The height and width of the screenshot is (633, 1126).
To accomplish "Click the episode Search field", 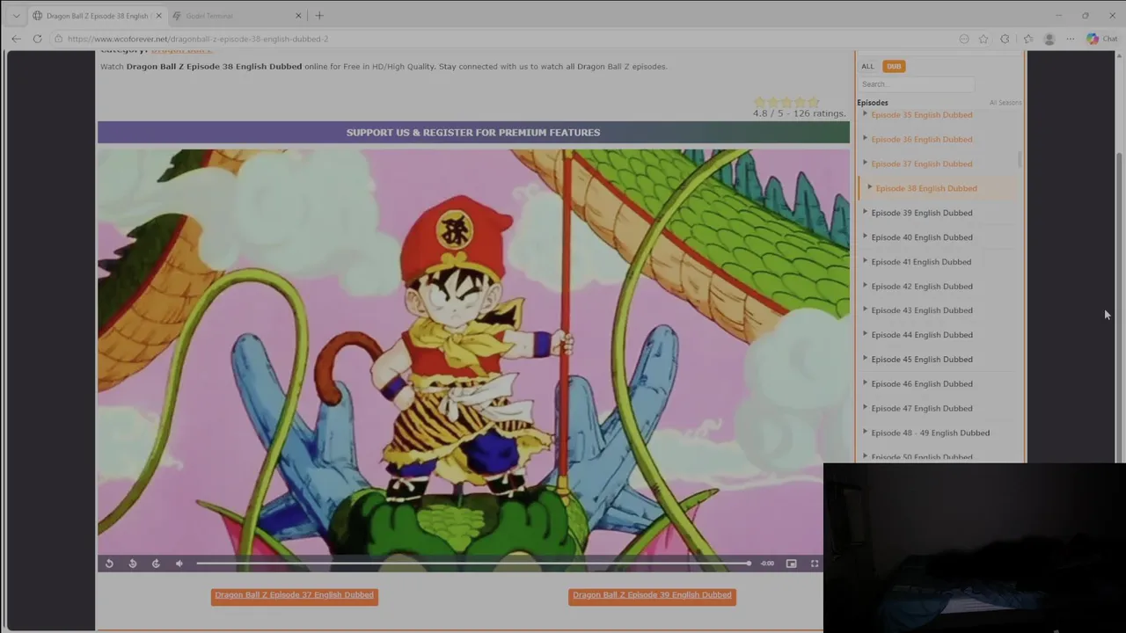I will coord(917,84).
